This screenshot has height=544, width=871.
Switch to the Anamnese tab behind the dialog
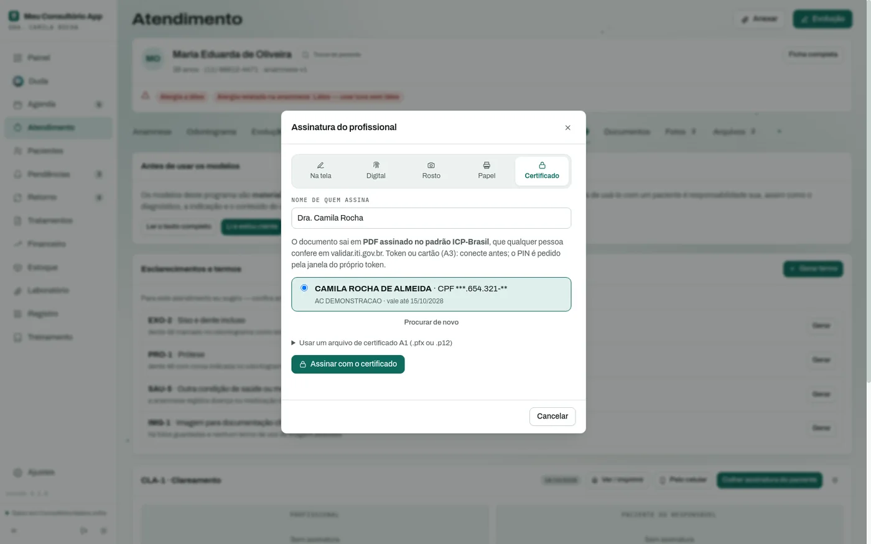coord(152,132)
